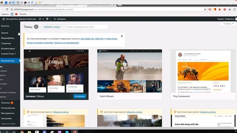Screen dimensions: 237x133
Task: Bookmark this page with the star icon
Action: [205, 9]
